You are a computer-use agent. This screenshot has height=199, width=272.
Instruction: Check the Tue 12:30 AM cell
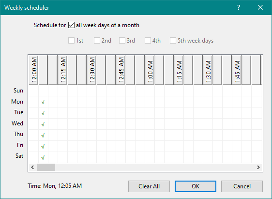tap(91, 113)
